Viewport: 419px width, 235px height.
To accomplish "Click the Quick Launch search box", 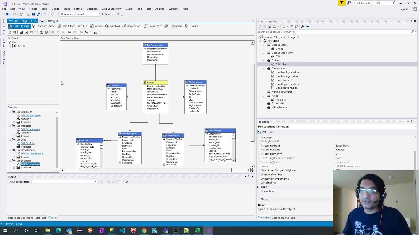I will coord(374,3).
